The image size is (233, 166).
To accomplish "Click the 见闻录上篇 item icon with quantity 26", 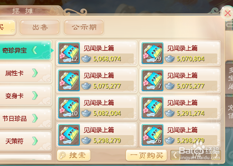I will point(152,135).
